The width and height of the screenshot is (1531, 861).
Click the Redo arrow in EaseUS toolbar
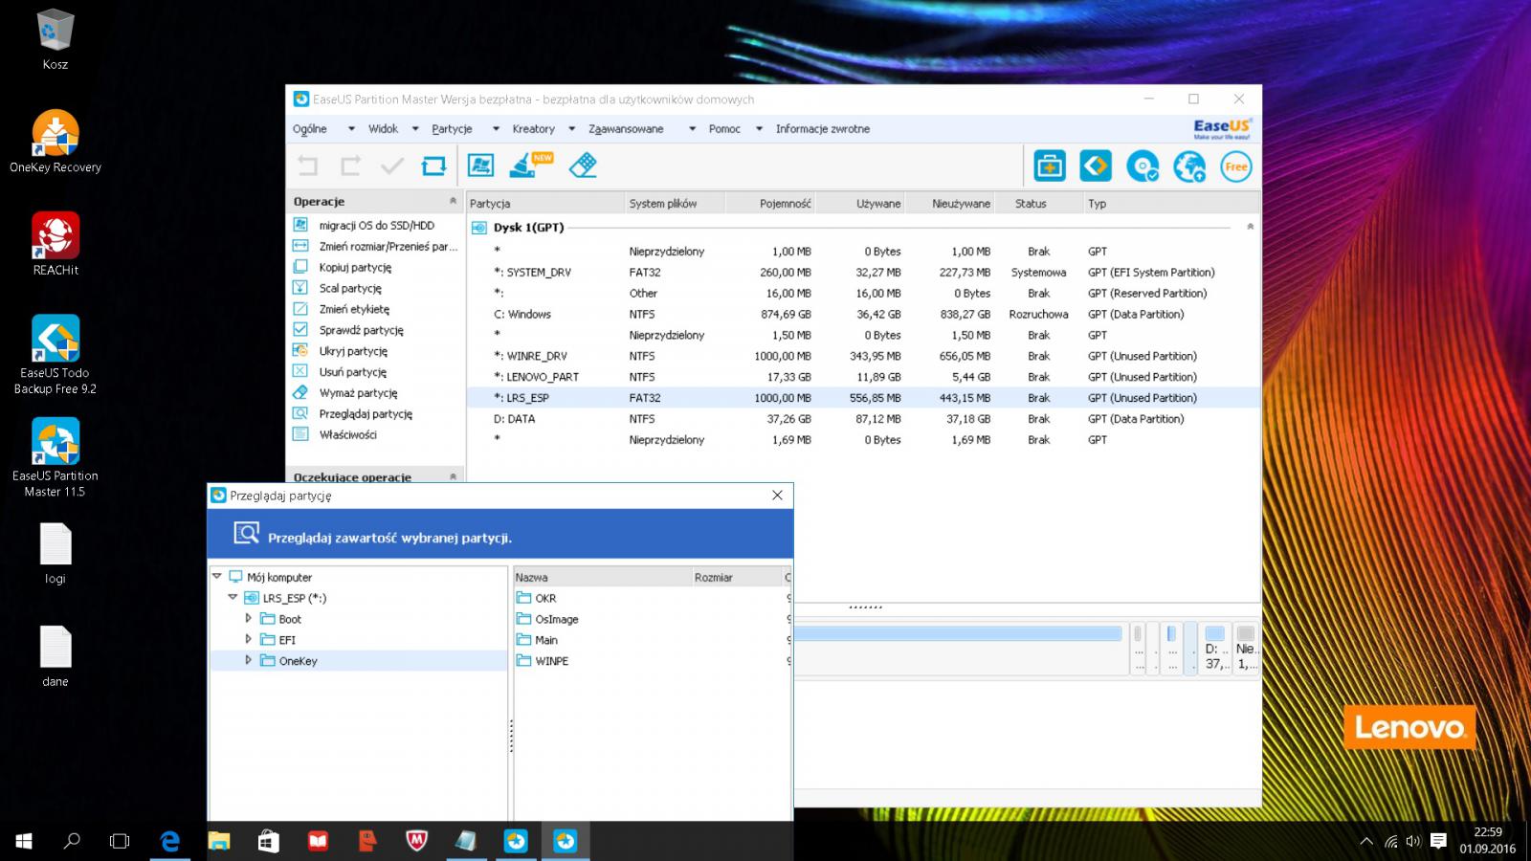pyautogui.click(x=350, y=166)
